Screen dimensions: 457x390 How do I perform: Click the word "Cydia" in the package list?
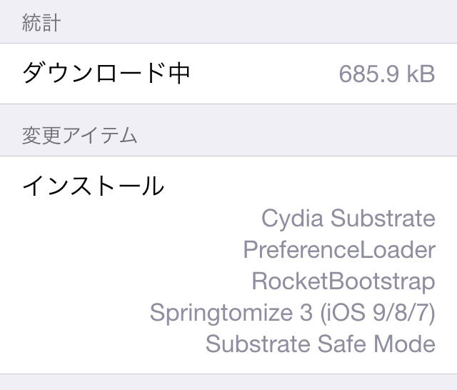click(292, 218)
